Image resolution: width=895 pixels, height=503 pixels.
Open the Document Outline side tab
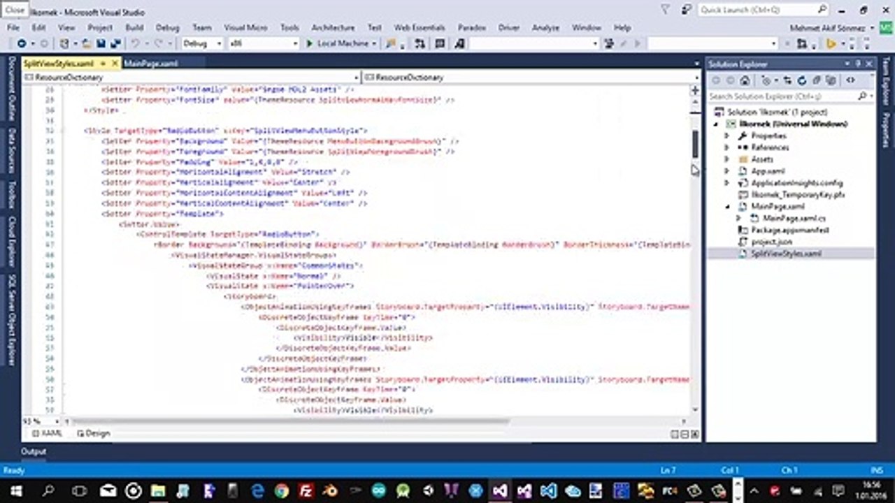(x=12, y=89)
